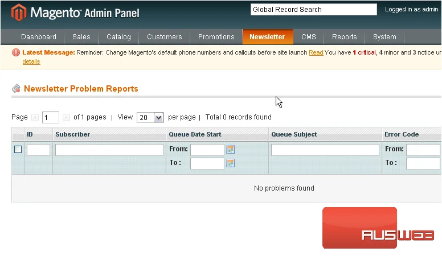This screenshot has width=442, height=256.
Task: Open the details link under Latest Message
Action: (31, 61)
